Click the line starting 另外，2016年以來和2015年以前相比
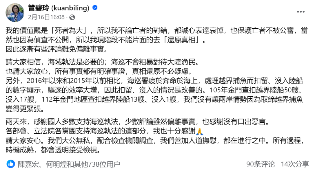Viewport: 313px width, 173px height. point(156,80)
